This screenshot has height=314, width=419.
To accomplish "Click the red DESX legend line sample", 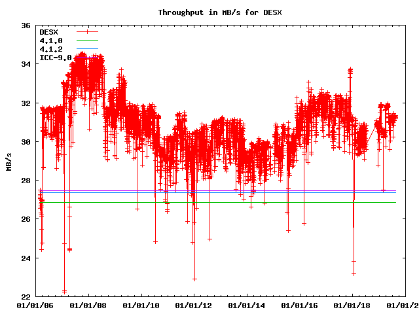I will (x=87, y=31).
